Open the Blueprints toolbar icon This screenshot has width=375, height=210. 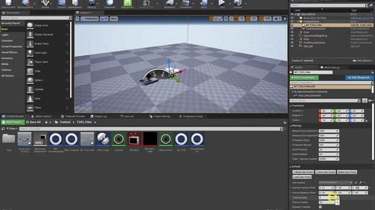[169, 3]
